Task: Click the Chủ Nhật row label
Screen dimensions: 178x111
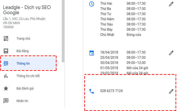Action: click(107, 35)
